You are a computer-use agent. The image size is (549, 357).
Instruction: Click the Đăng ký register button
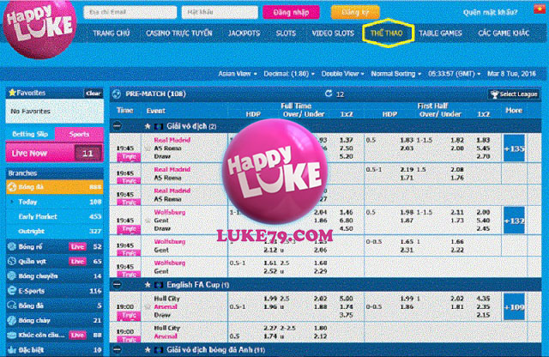click(355, 12)
